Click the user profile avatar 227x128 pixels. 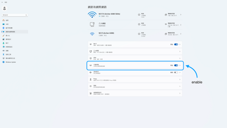(4, 8)
